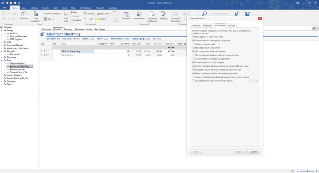
Task: Click the Protect shield icon
Action: (x=98, y=19)
